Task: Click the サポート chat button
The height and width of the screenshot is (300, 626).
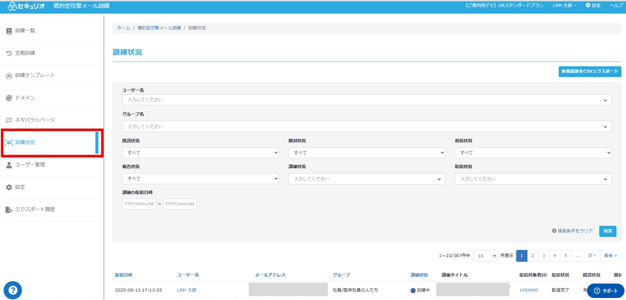Action: [x=606, y=291]
